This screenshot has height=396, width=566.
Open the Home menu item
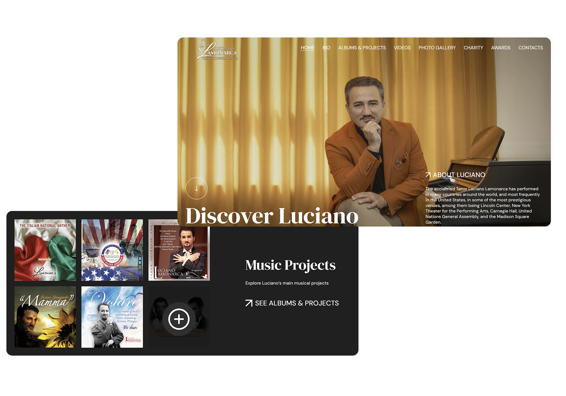tap(307, 48)
